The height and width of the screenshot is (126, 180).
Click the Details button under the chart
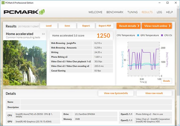[166, 81]
